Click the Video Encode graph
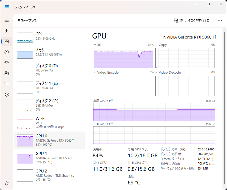The image size is (227, 190). tap(123, 86)
